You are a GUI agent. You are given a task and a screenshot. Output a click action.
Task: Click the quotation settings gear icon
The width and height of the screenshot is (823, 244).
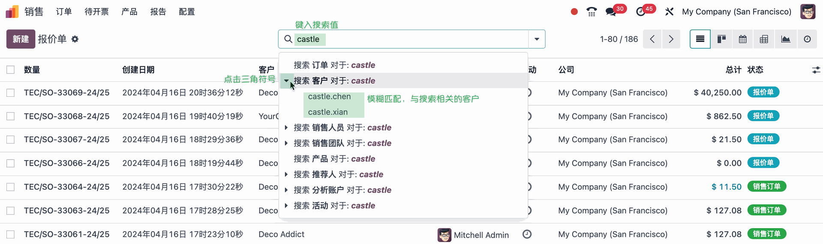[75, 39]
